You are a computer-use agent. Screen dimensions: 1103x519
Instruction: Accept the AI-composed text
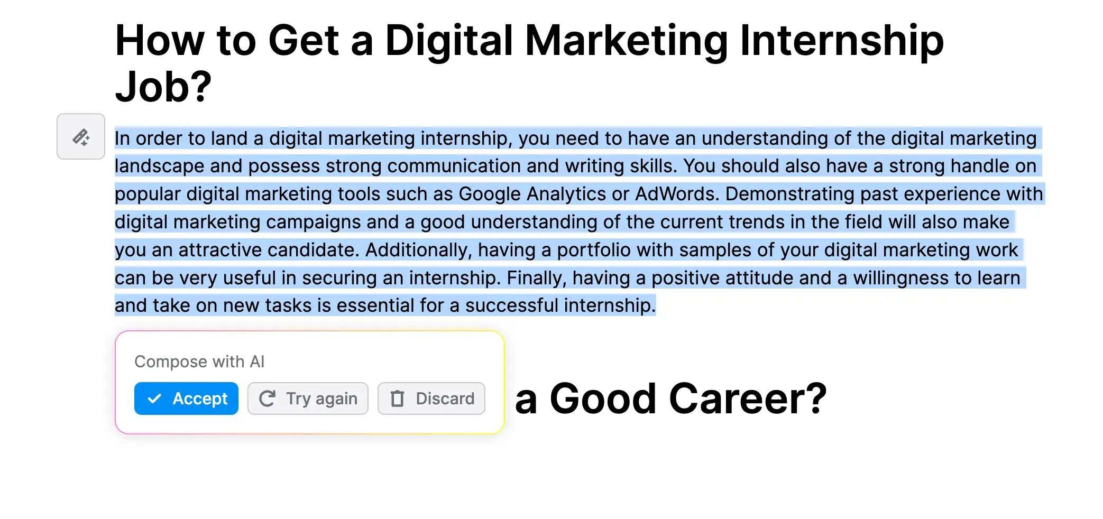(x=186, y=398)
